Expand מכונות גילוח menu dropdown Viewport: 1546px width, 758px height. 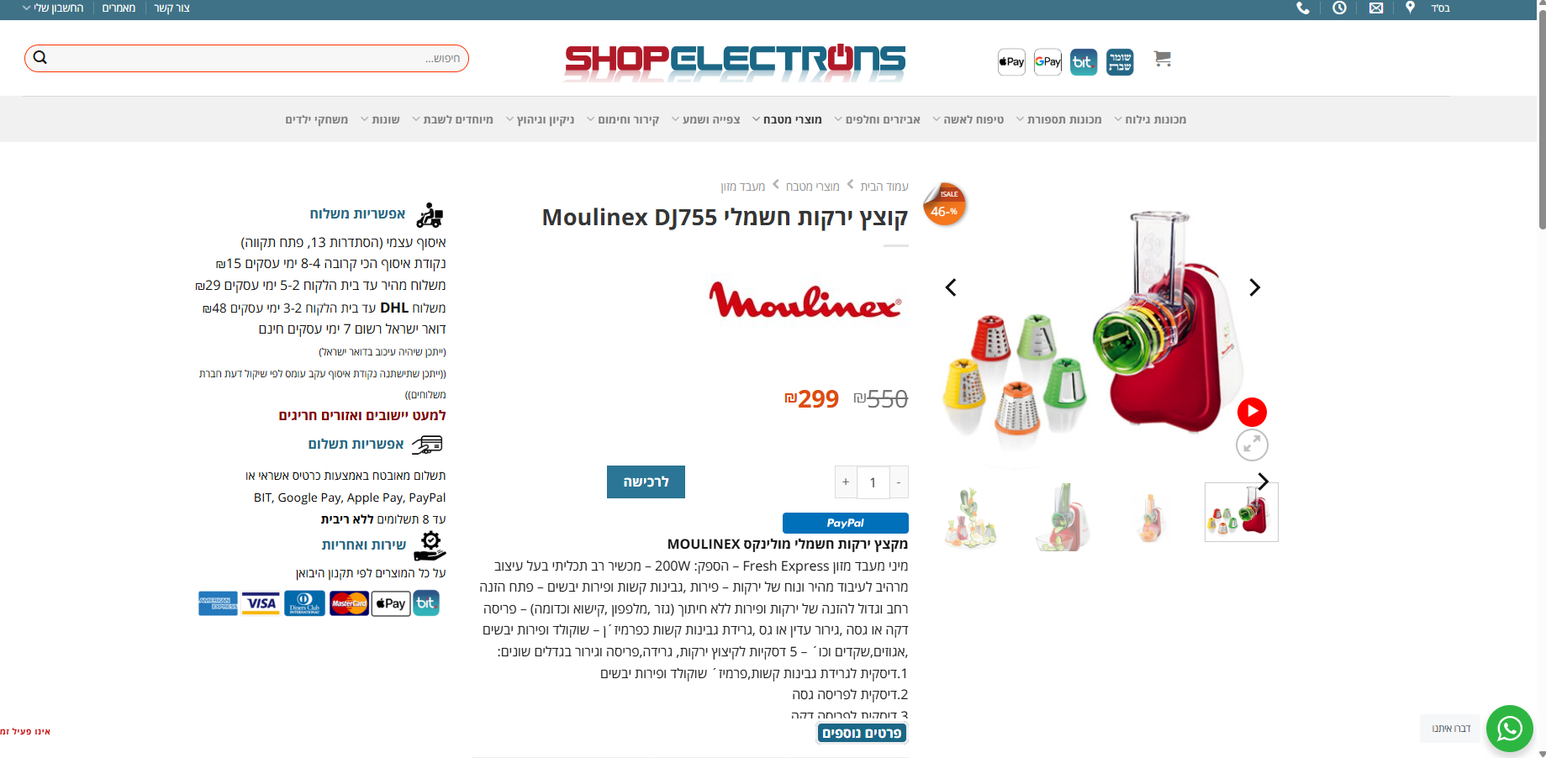pos(1150,119)
